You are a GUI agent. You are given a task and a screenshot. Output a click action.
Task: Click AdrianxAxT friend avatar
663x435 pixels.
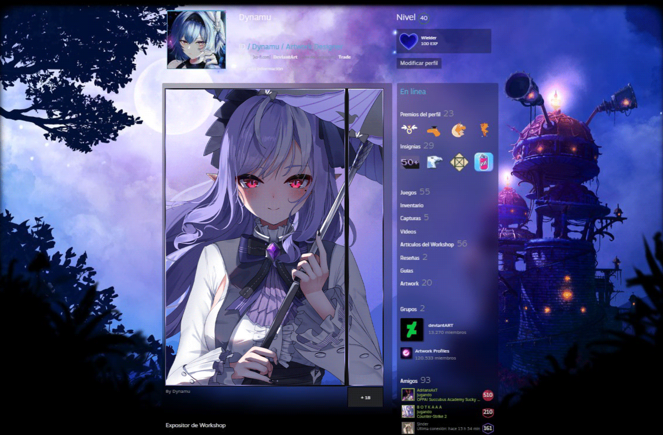coord(408,395)
